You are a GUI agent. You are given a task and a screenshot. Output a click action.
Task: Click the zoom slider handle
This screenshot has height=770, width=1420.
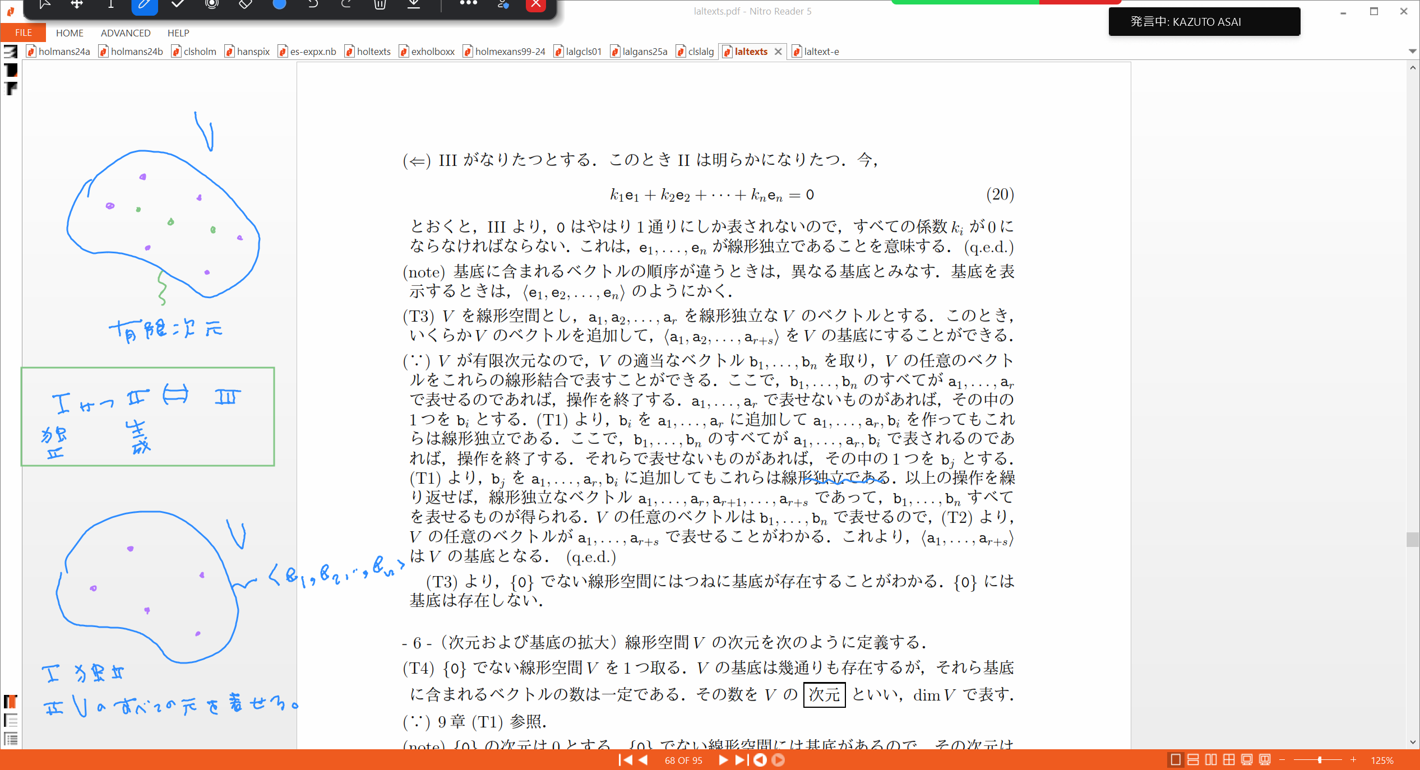click(x=1320, y=760)
